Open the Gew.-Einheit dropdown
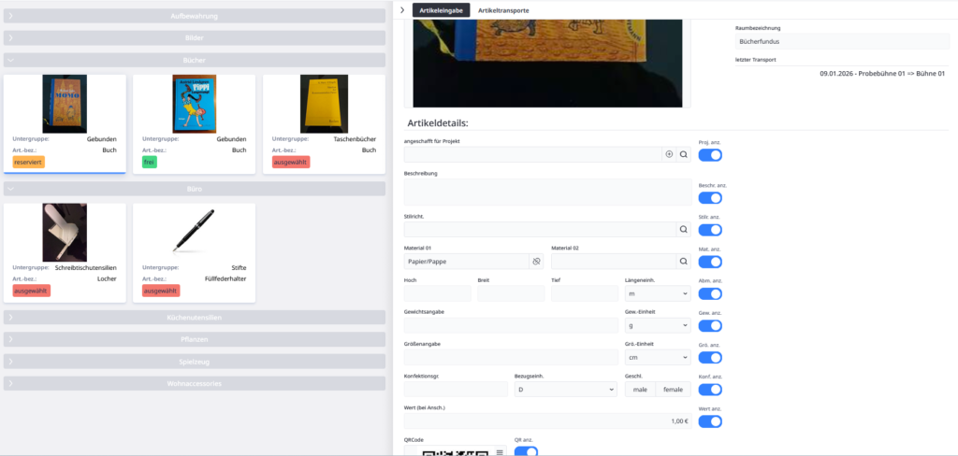The height and width of the screenshot is (456, 958). coord(657,325)
